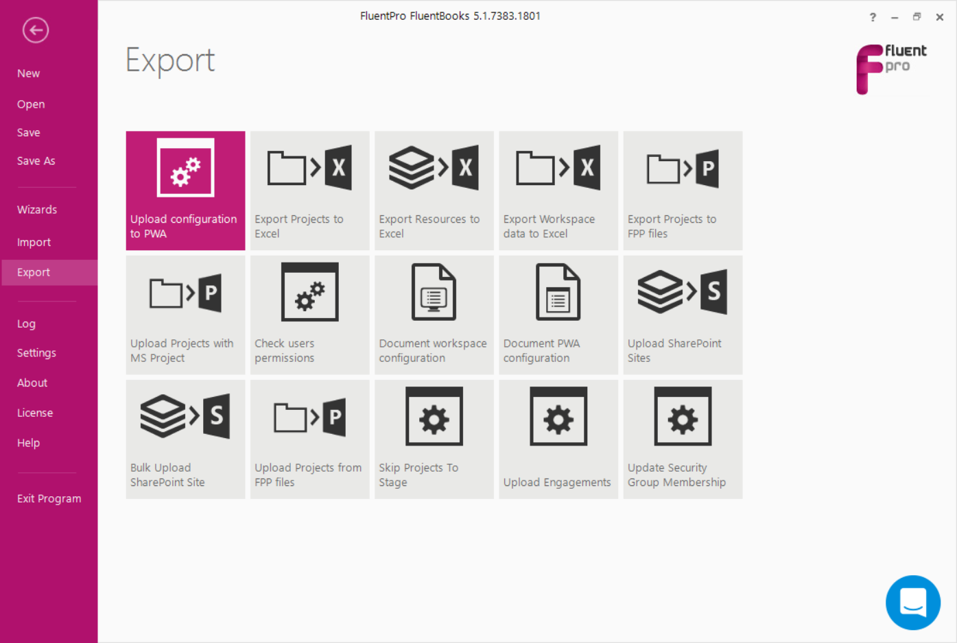Open the Export Projects to Excel tile
957x643 pixels.
[x=310, y=191]
